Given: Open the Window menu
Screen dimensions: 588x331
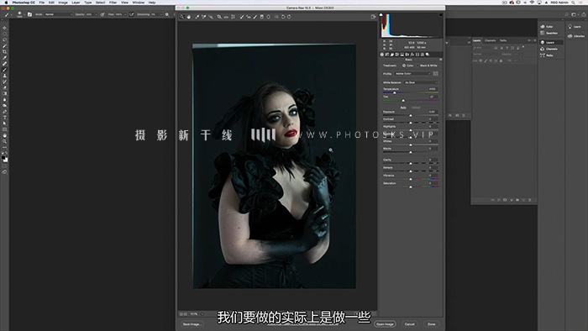Looking at the screenshot, I should 139,3.
